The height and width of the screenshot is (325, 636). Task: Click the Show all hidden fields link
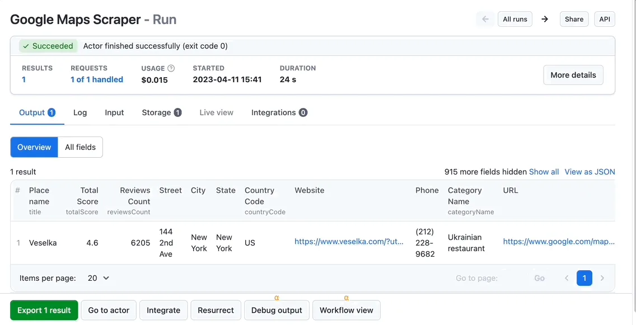[x=544, y=172]
